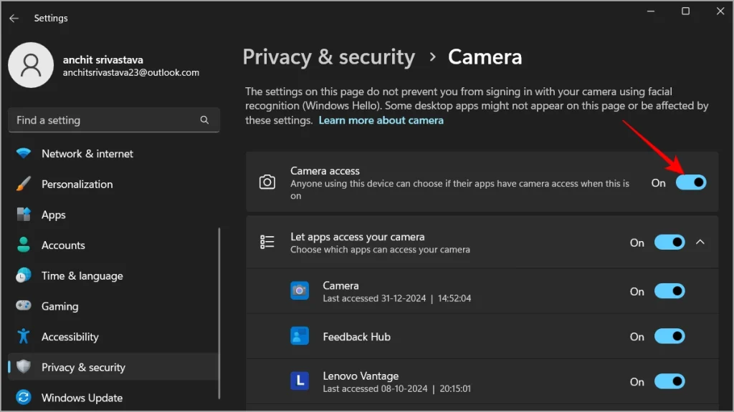Viewport: 734px width, 412px height.
Task: Select Windows Update in sidebar
Action: [x=113, y=398]
